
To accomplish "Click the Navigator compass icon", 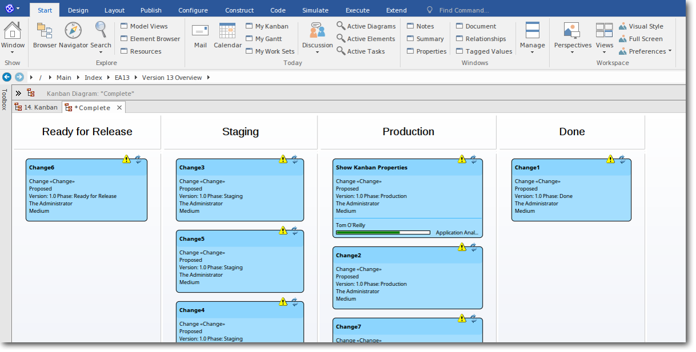I will coord(73,35).
